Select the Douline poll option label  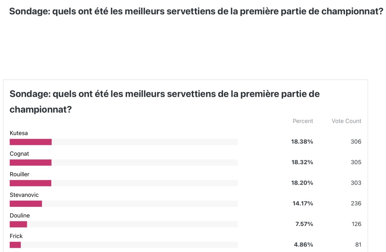(20, 215)
